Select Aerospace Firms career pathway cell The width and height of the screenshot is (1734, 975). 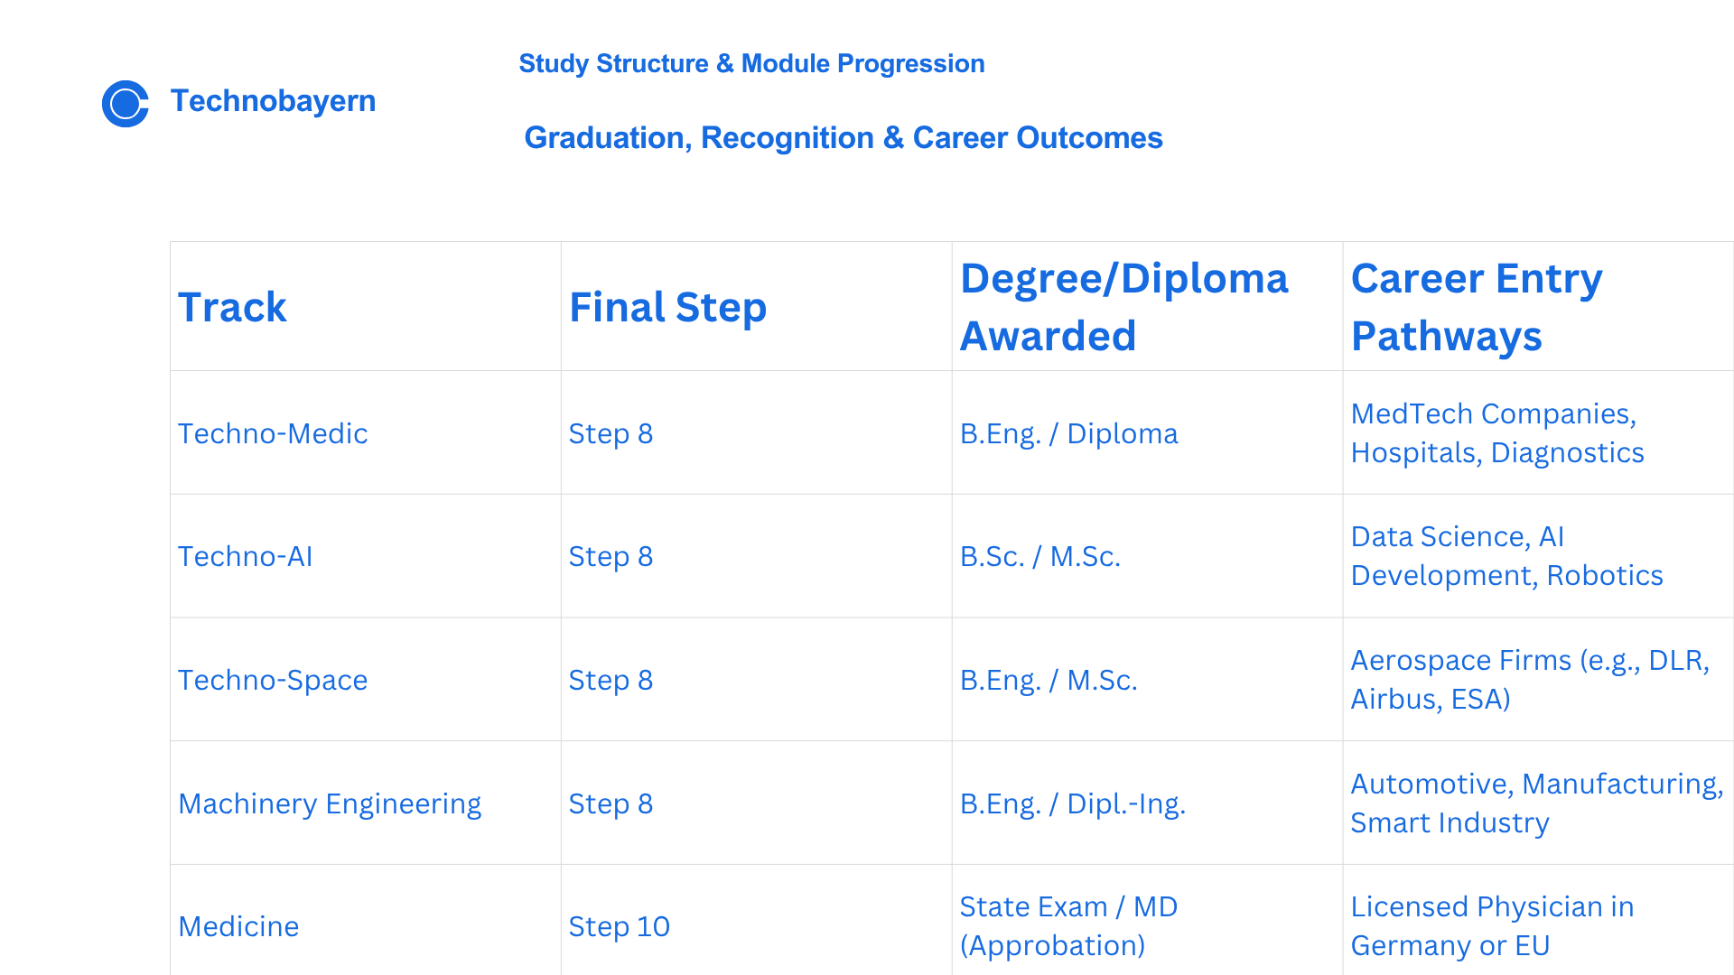tap(1538, 680)
